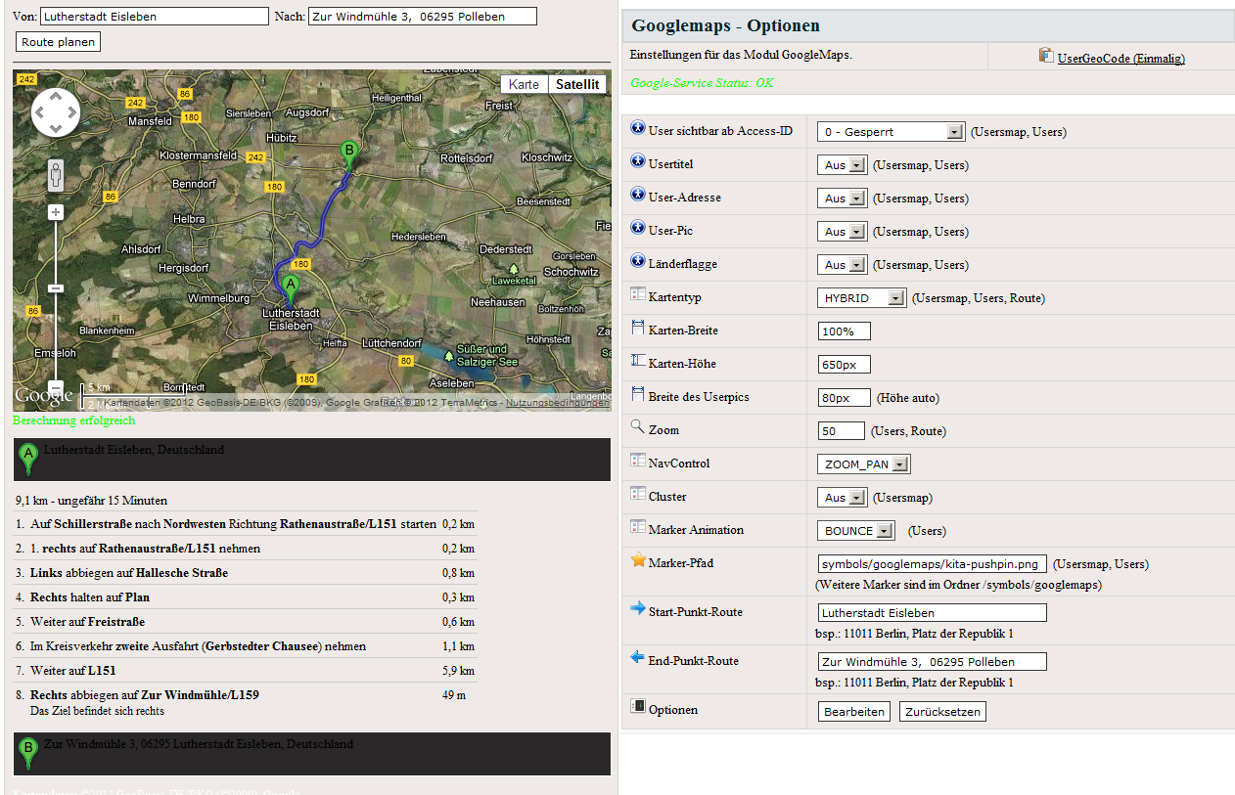Click the End-Punkt-Route text field
This screenshot has height=795, width=1235.
point(933,662)
